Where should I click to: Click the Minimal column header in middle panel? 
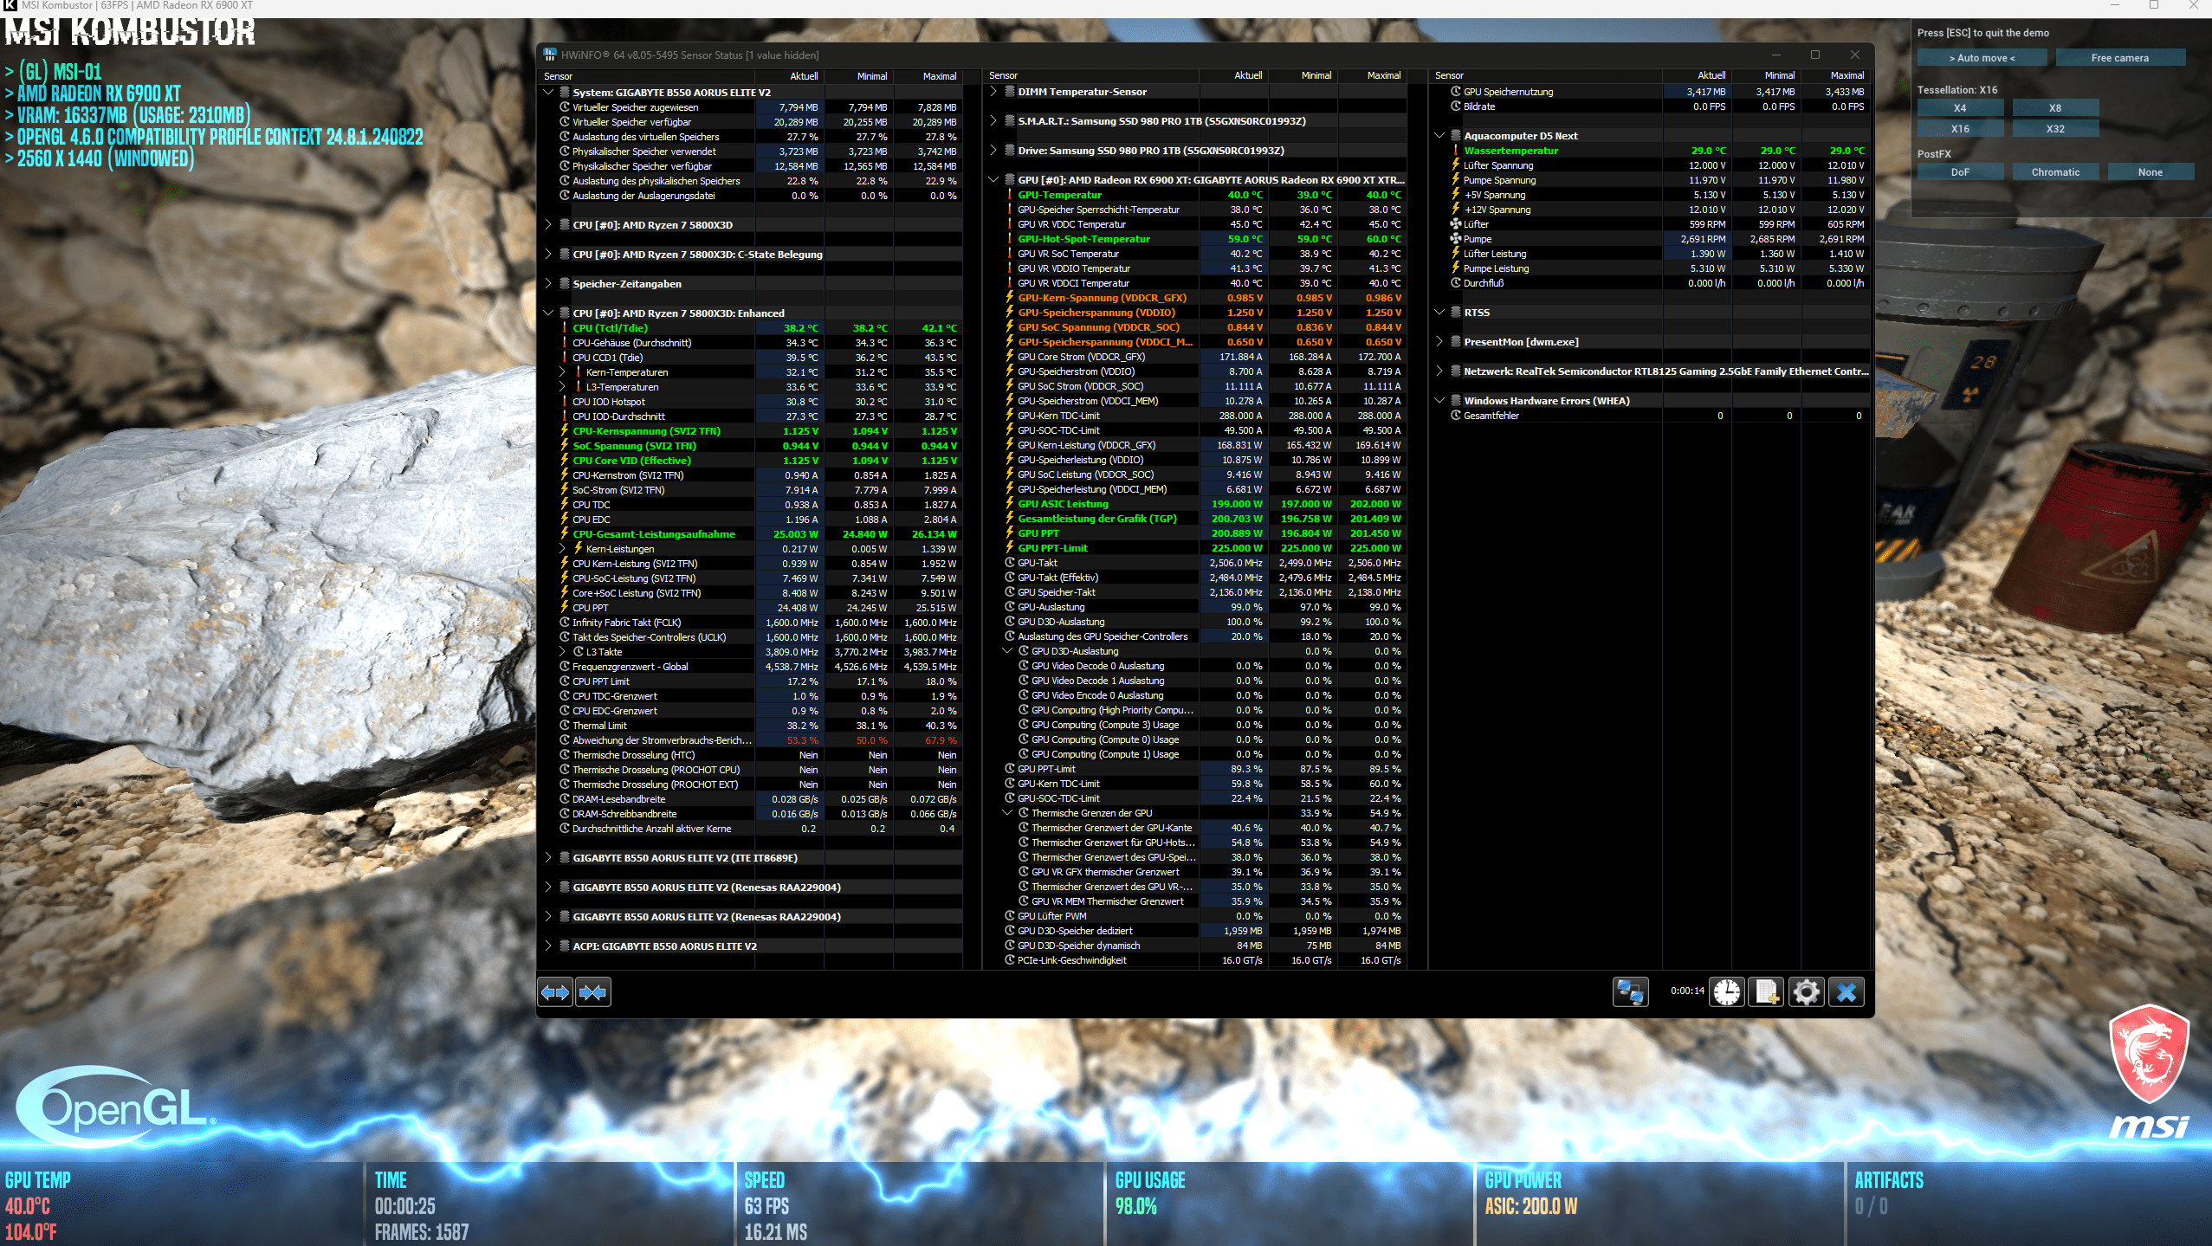1303,76
